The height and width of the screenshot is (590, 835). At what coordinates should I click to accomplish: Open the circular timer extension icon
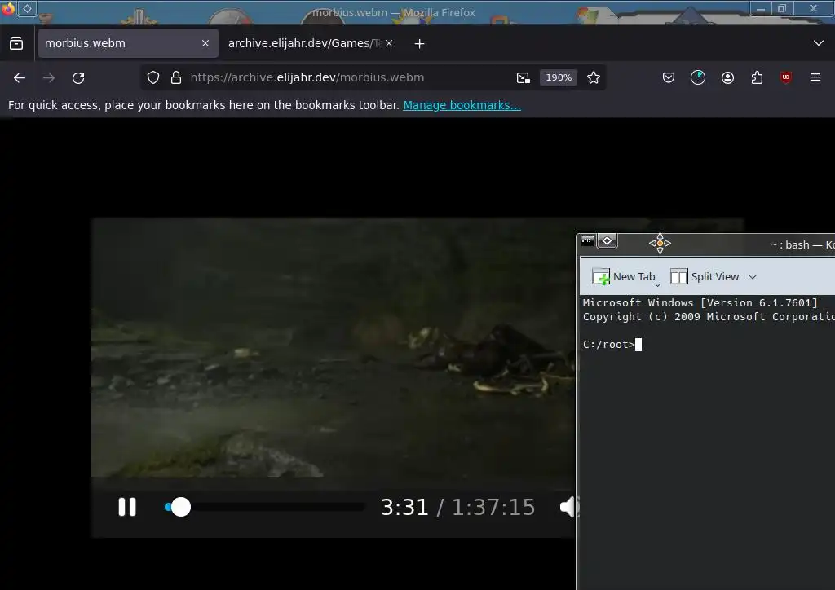coord(698,77)
